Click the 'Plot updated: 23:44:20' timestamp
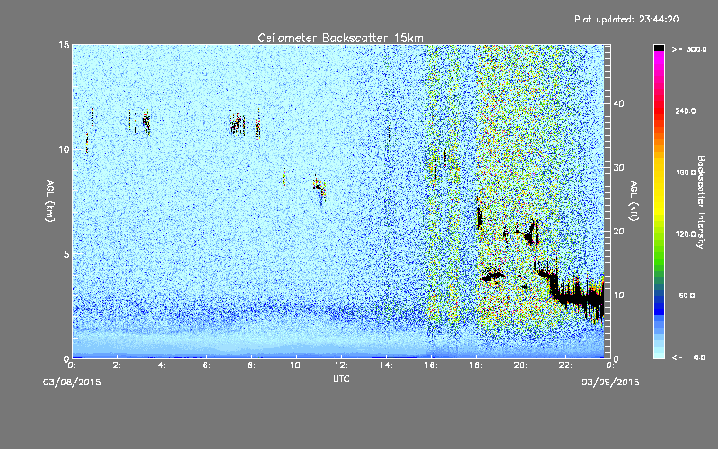718x449 pixels. [626, 19]
